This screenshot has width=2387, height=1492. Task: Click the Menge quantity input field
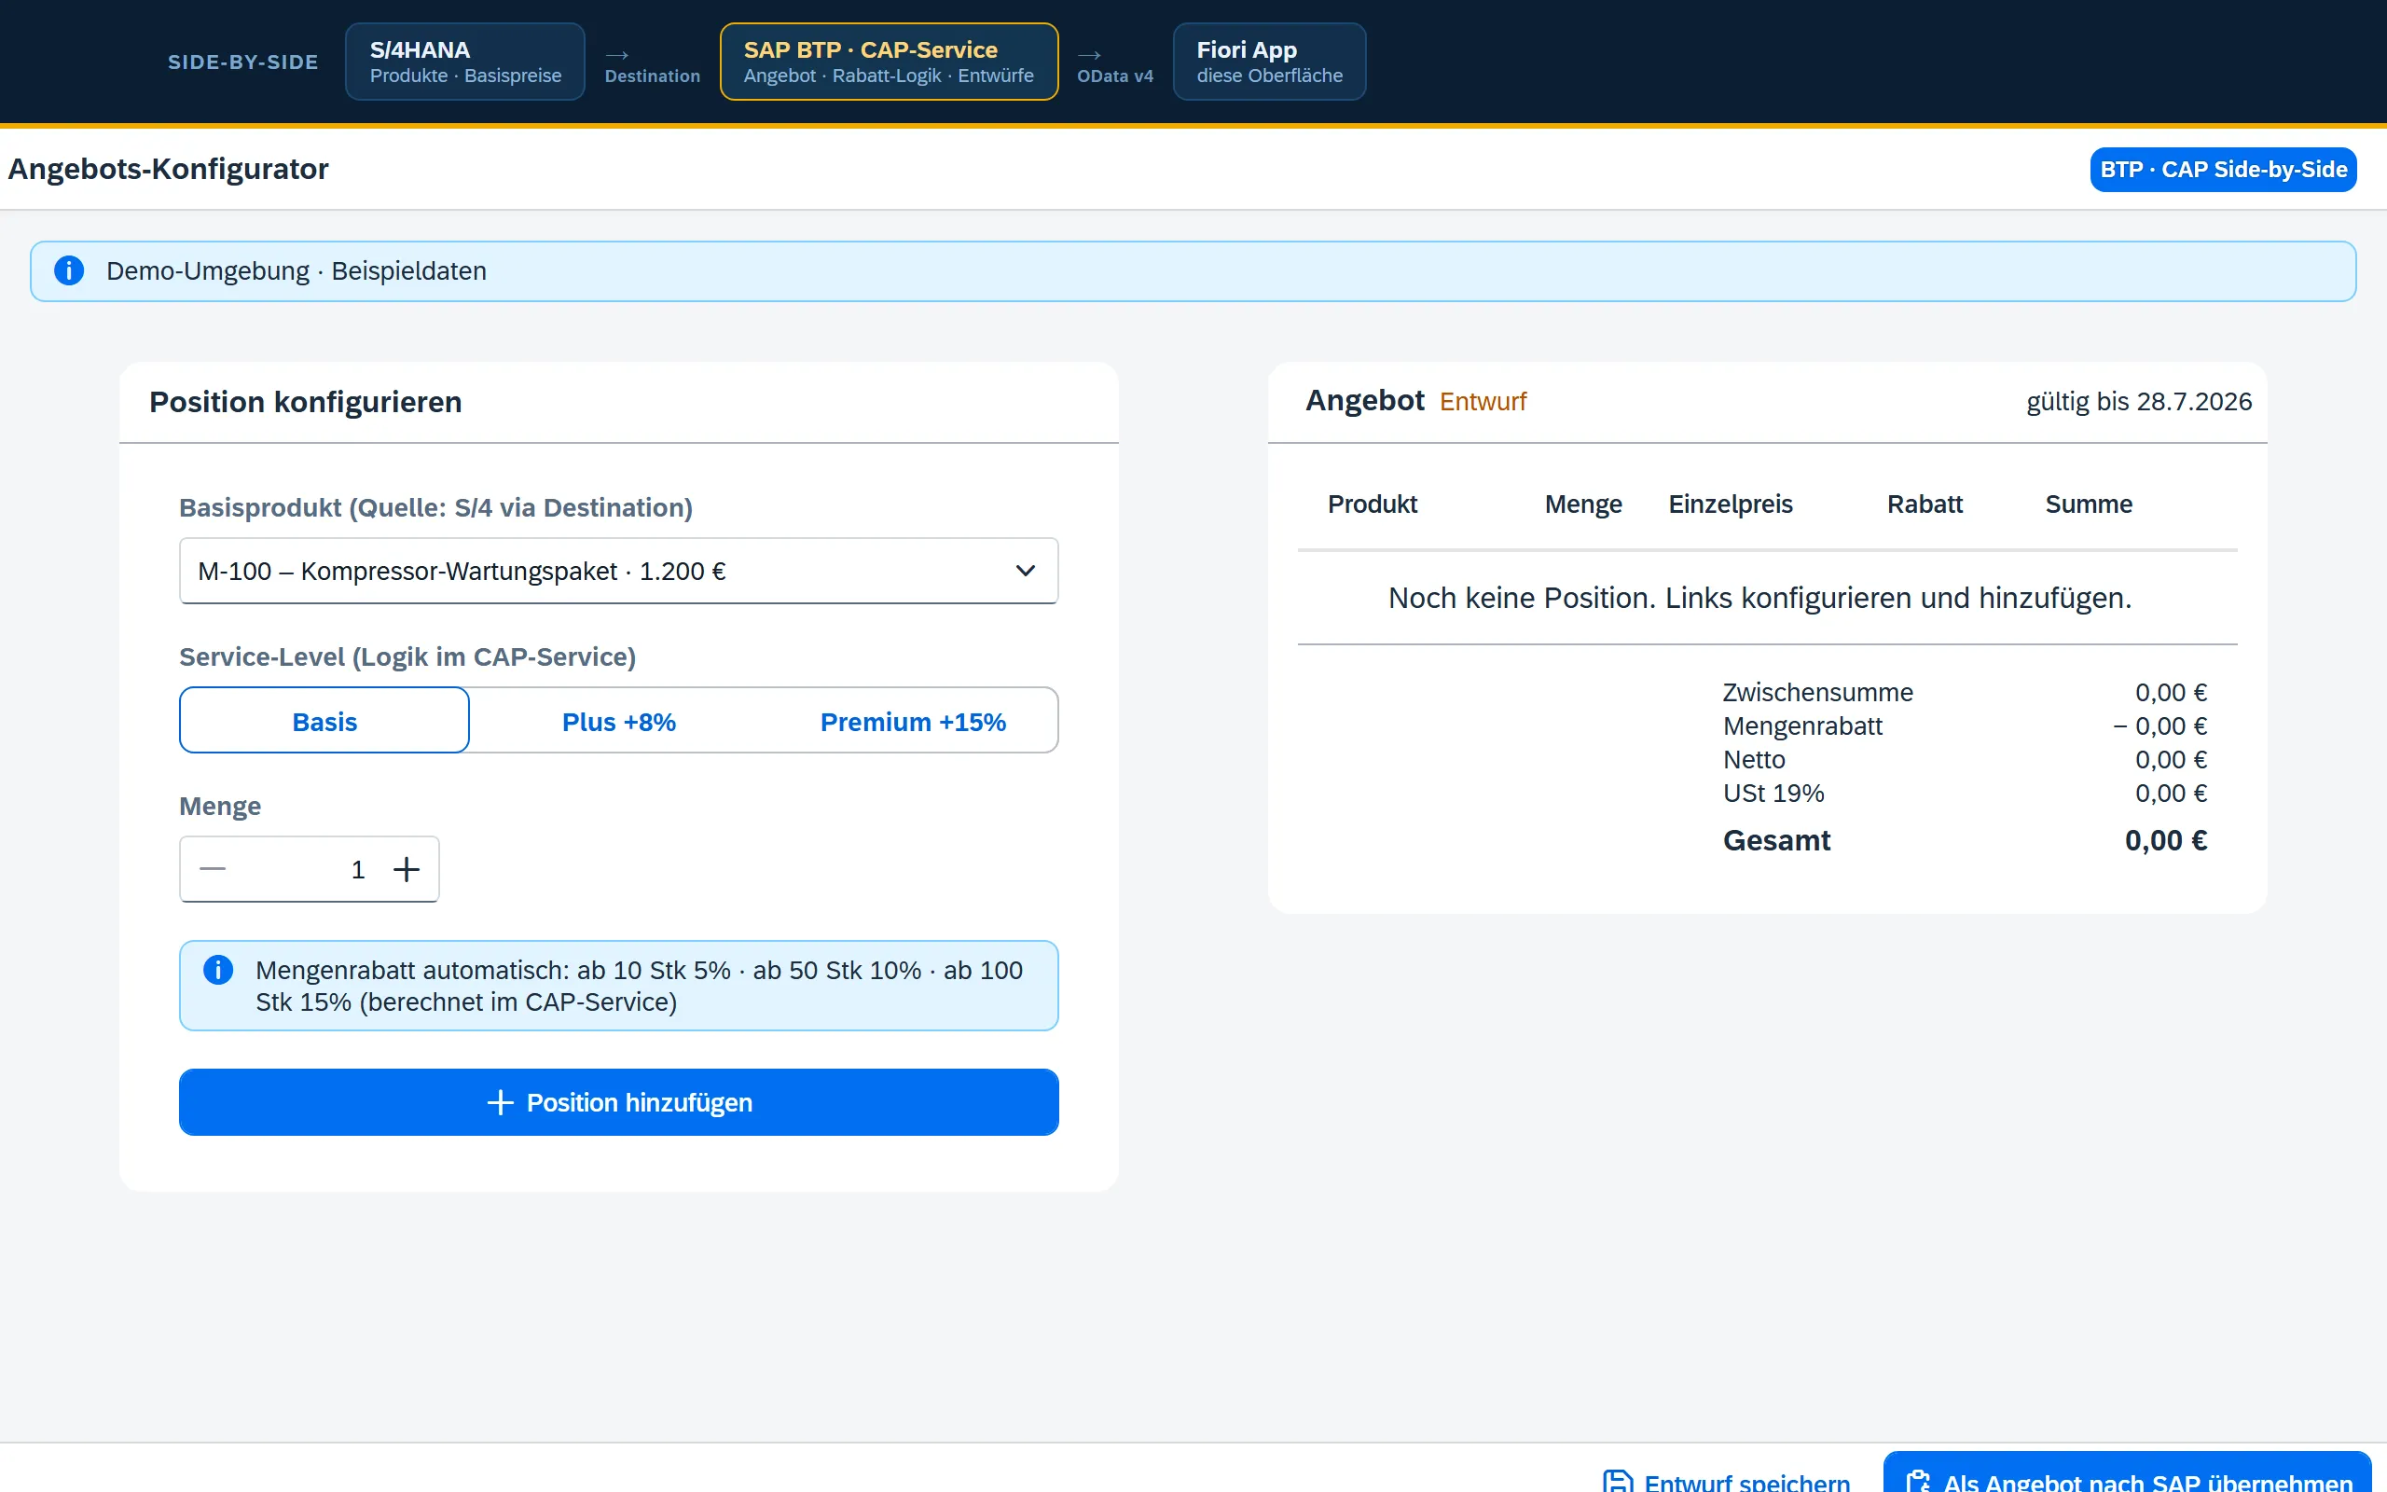pos(308,869)
